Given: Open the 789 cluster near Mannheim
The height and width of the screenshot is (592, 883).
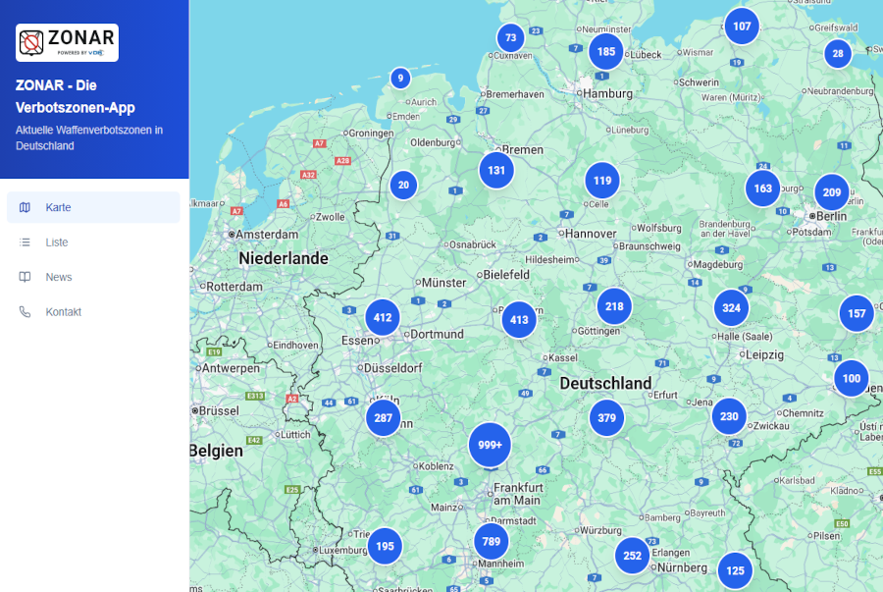Looking at the screenshot, I should pos(492,541).
